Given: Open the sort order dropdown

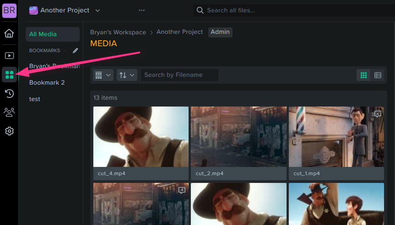Looking at the screenshot, I should pos(127,75).
